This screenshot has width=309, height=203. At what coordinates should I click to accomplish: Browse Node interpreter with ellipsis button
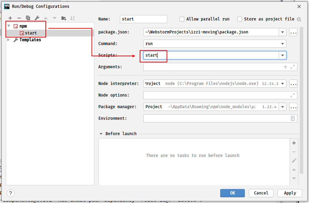coord(293,84)
